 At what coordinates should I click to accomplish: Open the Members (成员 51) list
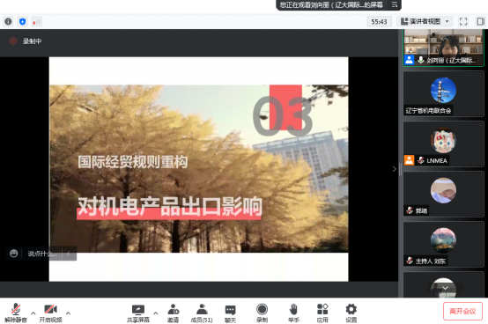[x=202, y=313]
